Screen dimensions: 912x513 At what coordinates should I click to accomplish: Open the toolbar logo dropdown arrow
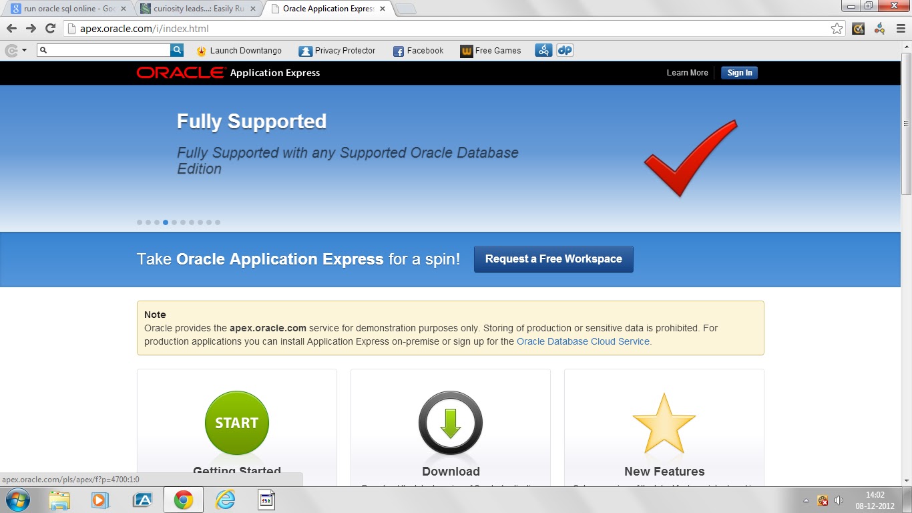pyautogui.click(x=25, y=50)
